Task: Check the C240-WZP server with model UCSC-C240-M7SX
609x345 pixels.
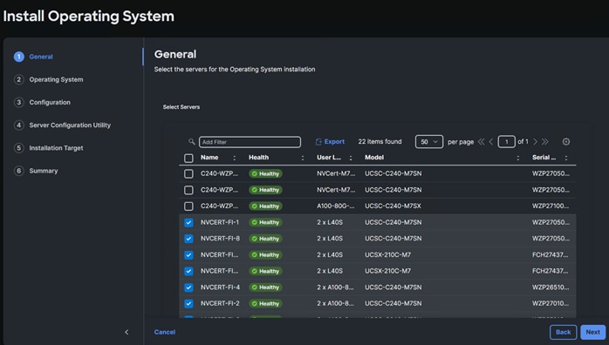Action: point(188,206)
